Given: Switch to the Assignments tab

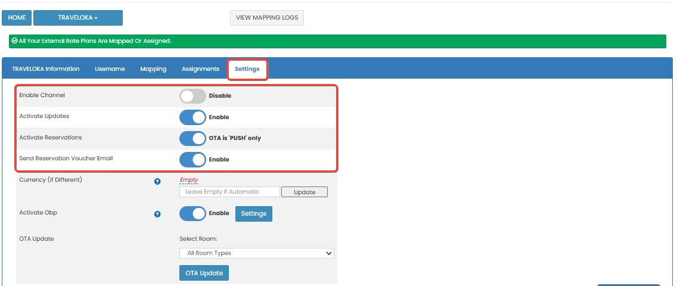Looking at the screenshot, I should coord(200,69).
